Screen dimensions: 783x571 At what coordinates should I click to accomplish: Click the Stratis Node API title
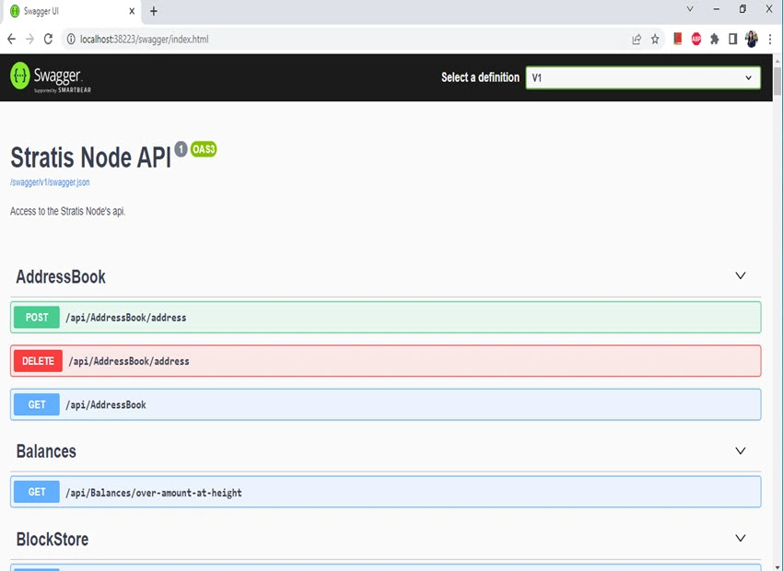pos(91,157)
